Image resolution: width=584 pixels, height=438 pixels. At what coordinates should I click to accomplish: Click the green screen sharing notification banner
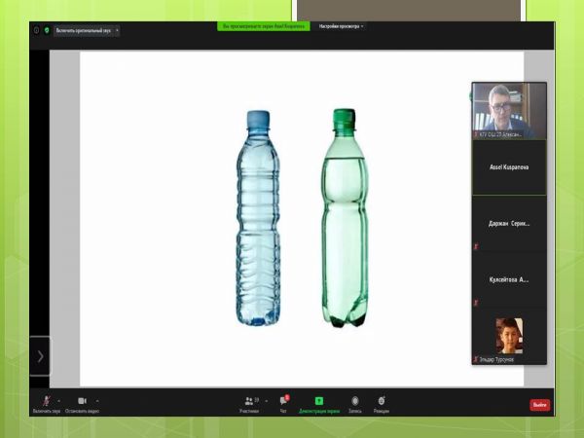coord(263,26)
